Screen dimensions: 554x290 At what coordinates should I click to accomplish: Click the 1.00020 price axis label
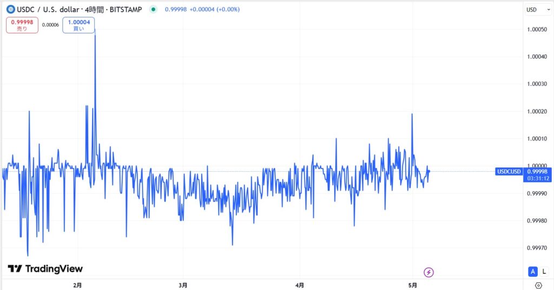(x=537, y=111)
